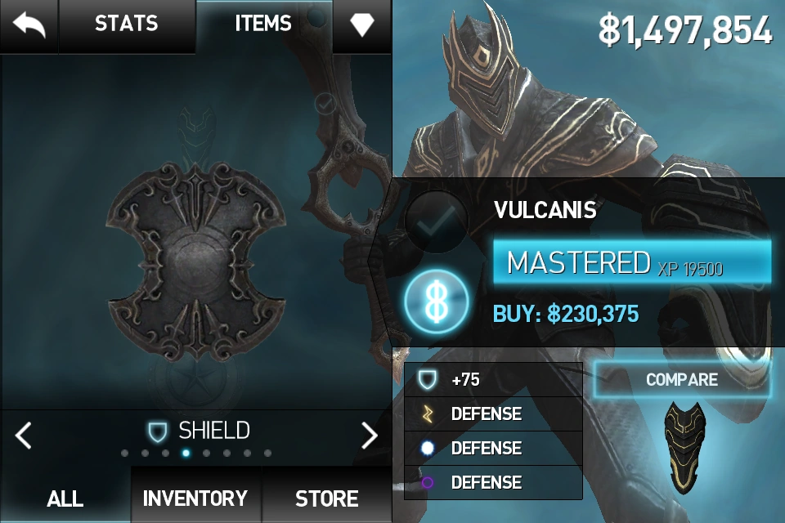Open the diamond gems tab
Screen dimensions: 785x523
pyautogui.click(x=362, y=24)
